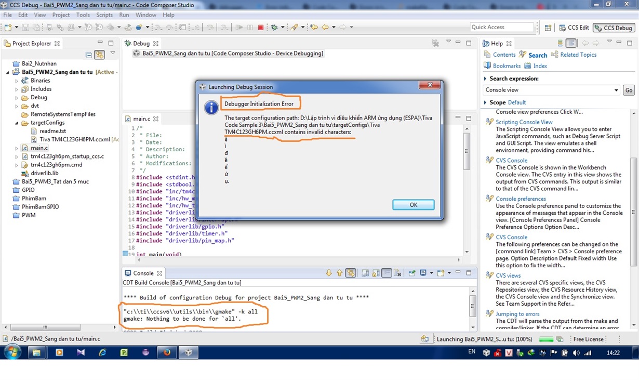639x380 pixels.
Task: Select the main.c editor tab
Action: click(x=141, y=119)
